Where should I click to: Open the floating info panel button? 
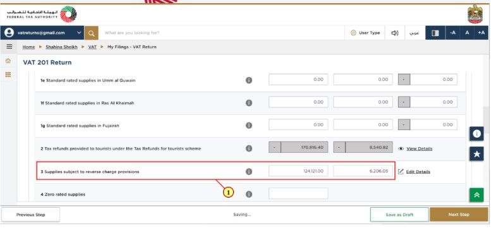476,134
